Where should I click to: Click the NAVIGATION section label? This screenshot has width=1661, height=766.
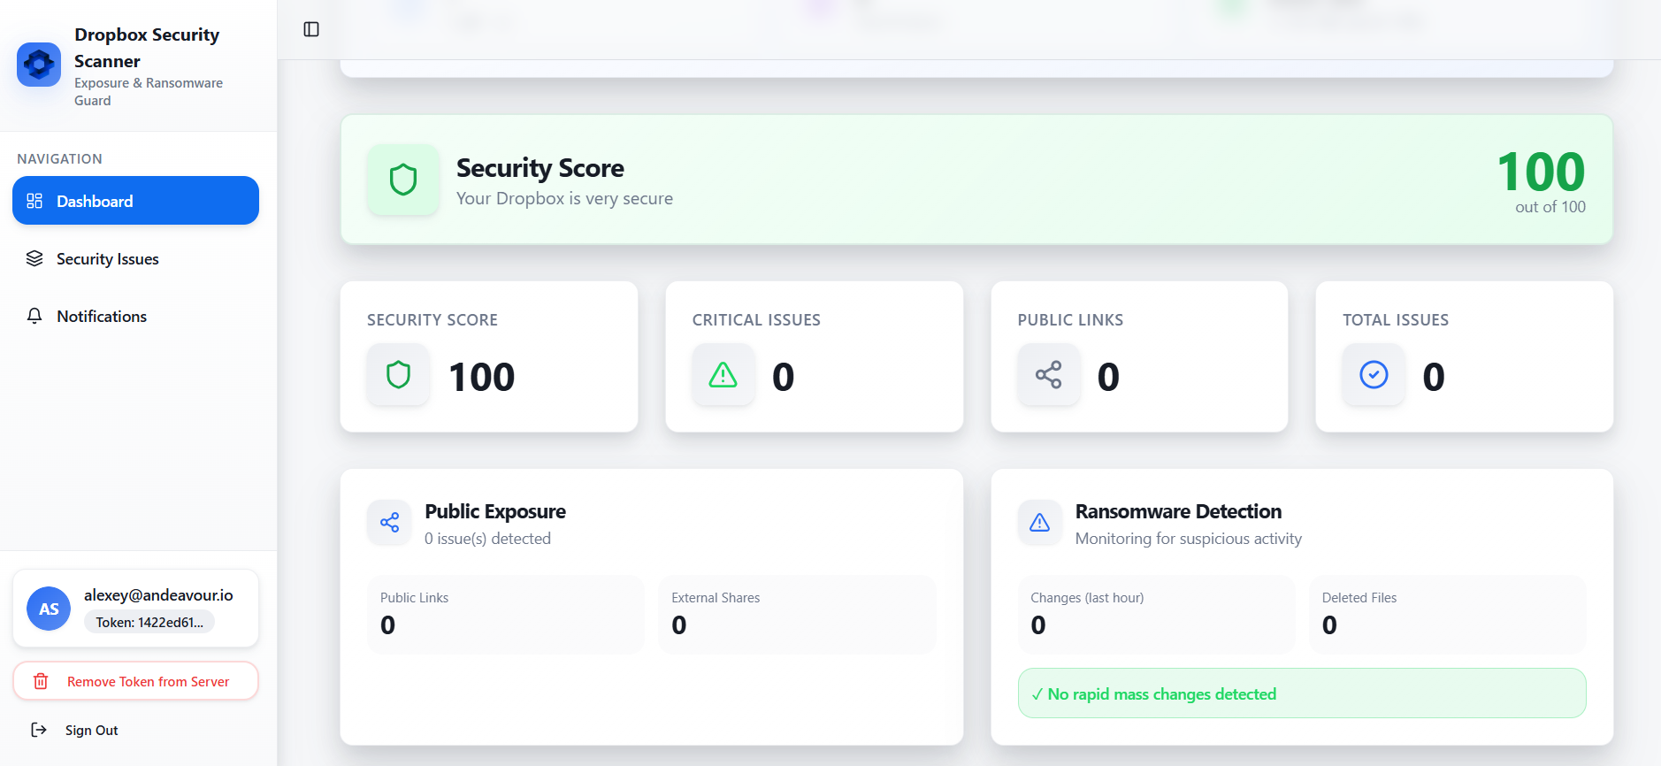(x=59, y=159)
